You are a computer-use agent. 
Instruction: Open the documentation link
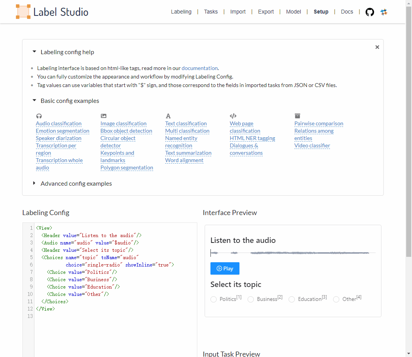coord(200,68)
